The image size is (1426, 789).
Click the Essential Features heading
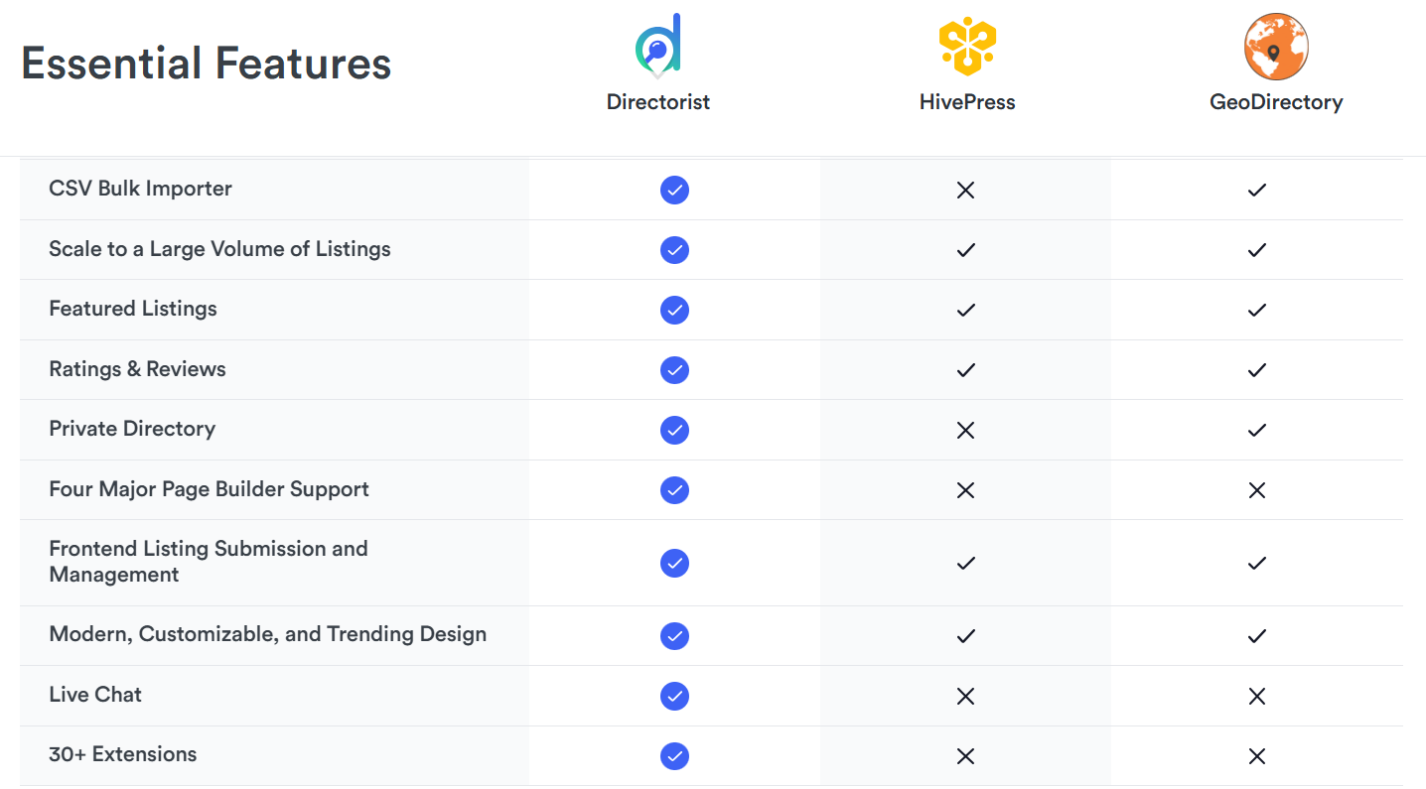click(x=207, y=64)
